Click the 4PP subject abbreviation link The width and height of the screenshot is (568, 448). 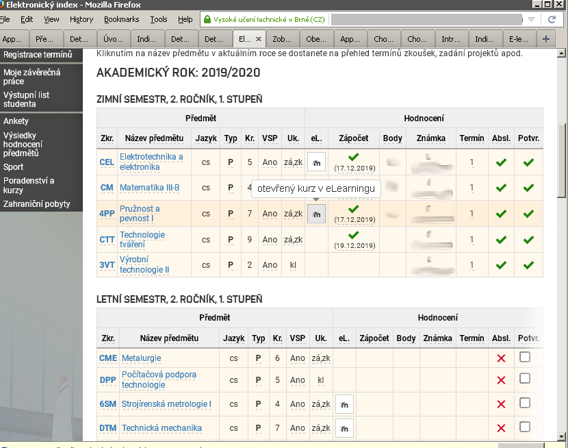(107, 214)
